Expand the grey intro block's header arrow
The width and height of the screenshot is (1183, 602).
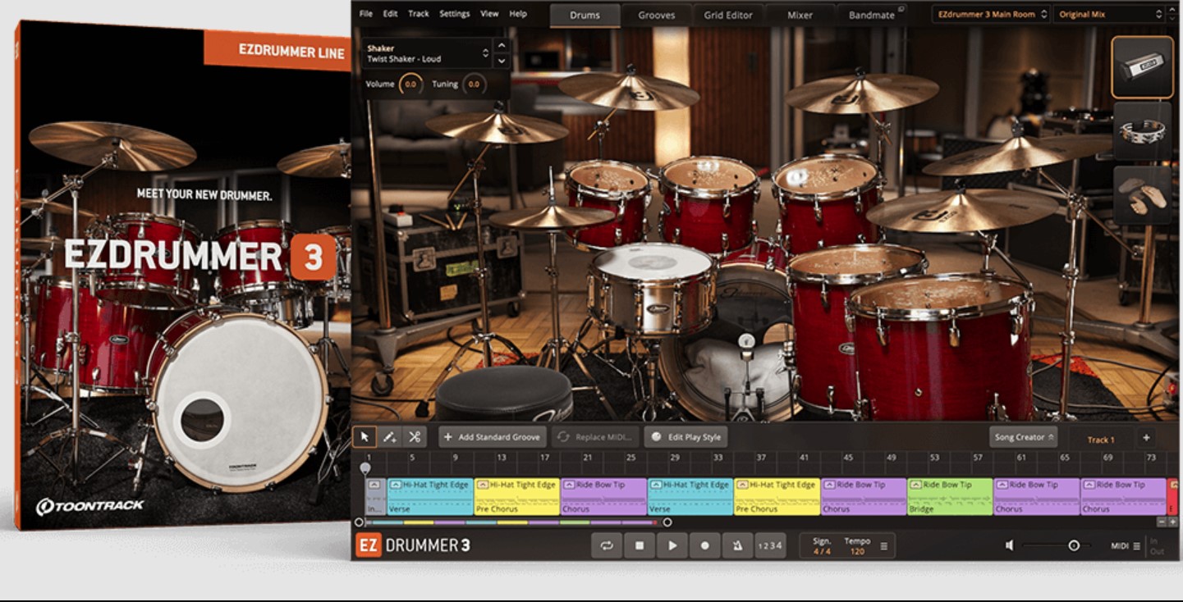(374, 485)
